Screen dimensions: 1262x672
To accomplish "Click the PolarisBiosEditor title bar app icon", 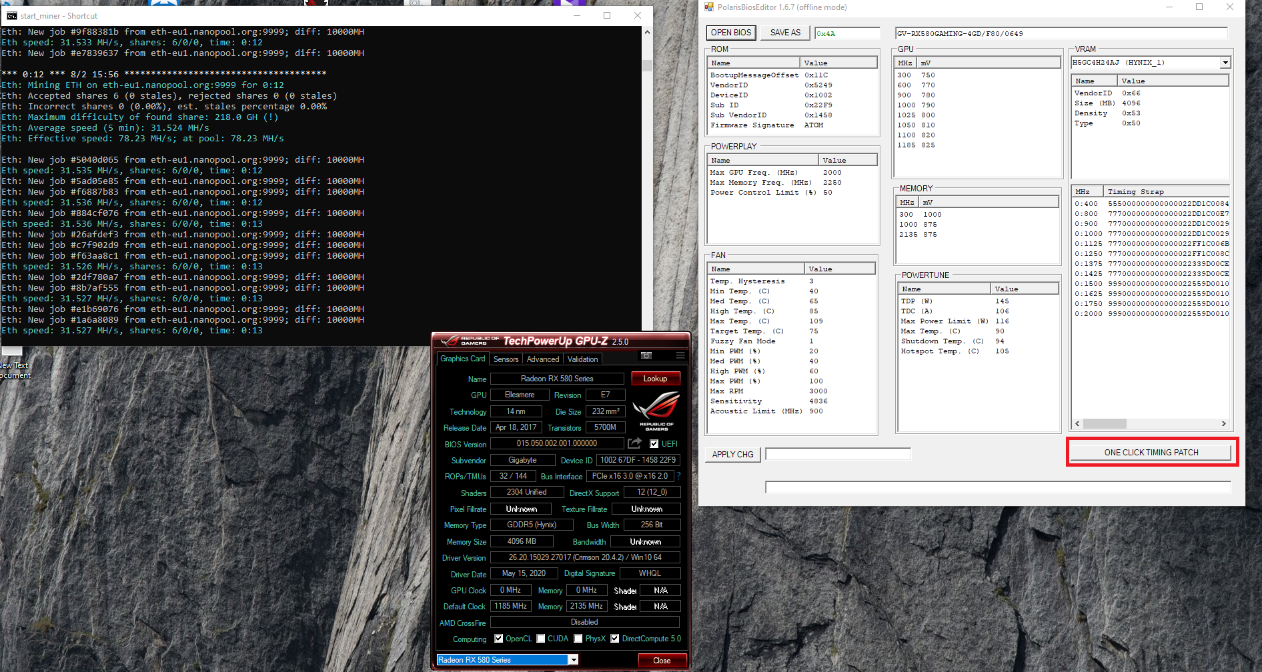I will (709, 7).
